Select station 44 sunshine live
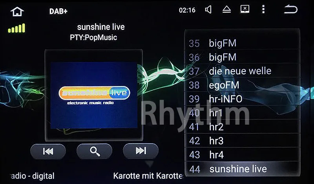Viewport: 314px width, 184px height. pyautogui.click(x=242, y=169)
